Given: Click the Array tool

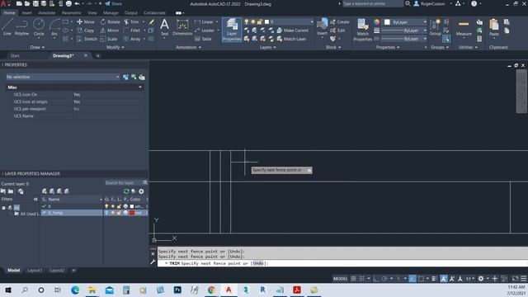Looking at the screenshot, I should [x=132, y=39].
